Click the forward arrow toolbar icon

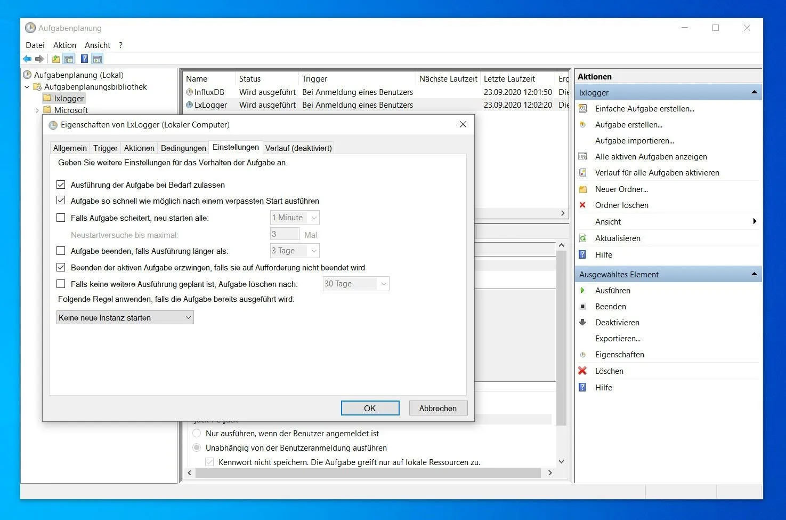click(x=39, y=59)
